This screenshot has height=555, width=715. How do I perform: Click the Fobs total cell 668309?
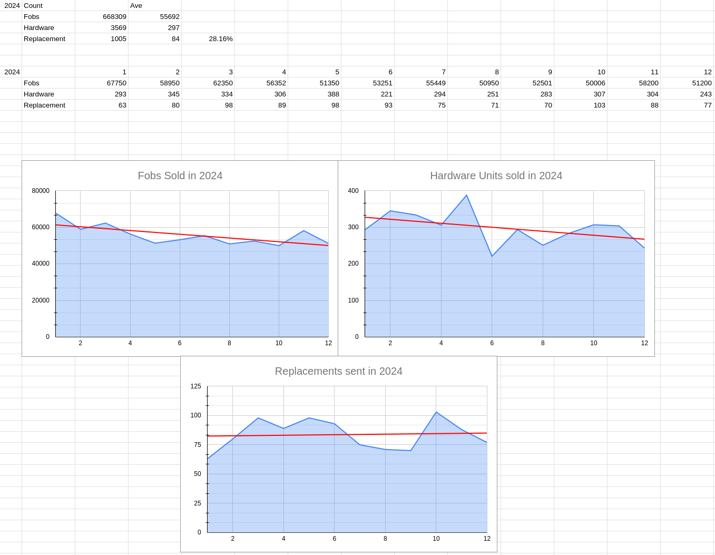102,17
